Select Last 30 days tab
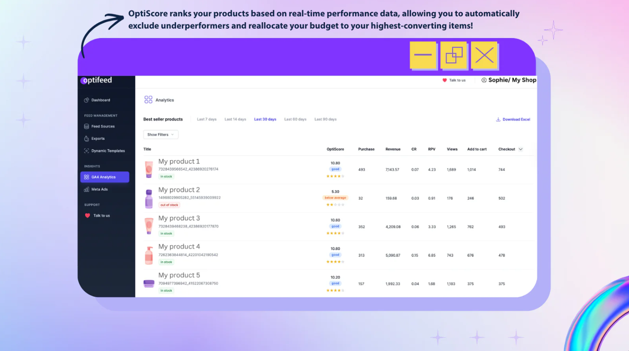 265,120
